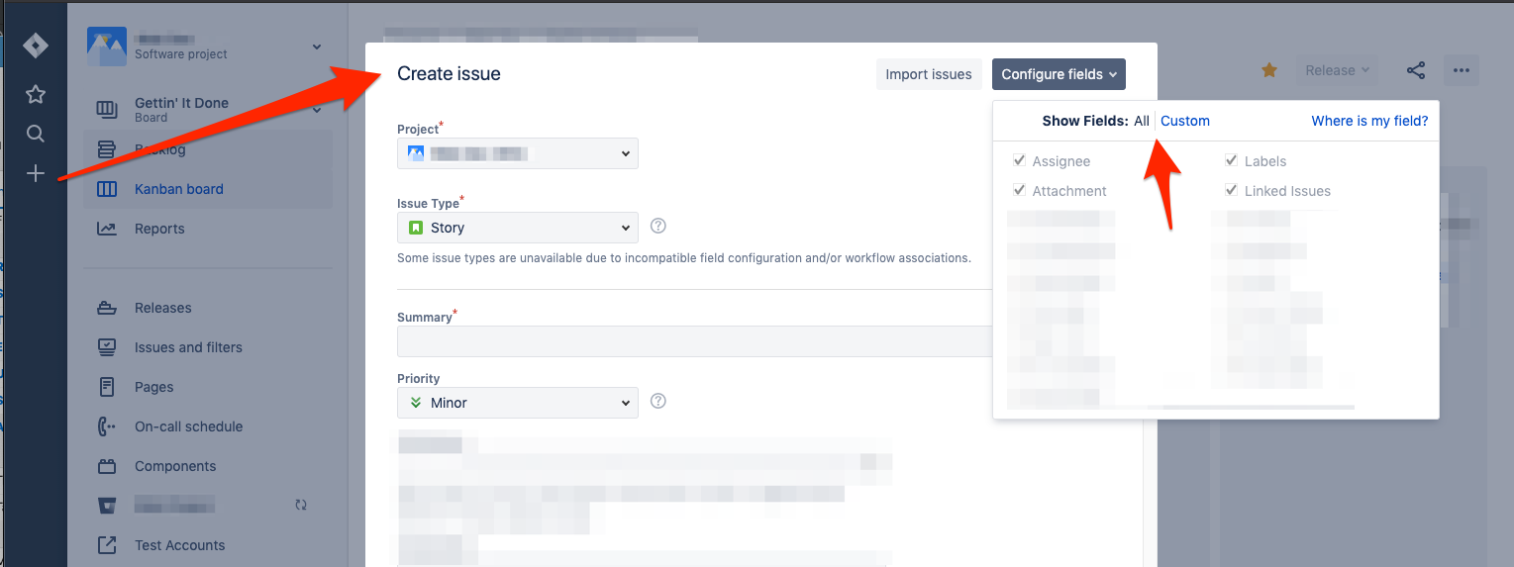Image resolution: width=1514 pixels, height=567 pixels.
Task: Click the repository sync refresh icon
Action: [x=301, y=505]
